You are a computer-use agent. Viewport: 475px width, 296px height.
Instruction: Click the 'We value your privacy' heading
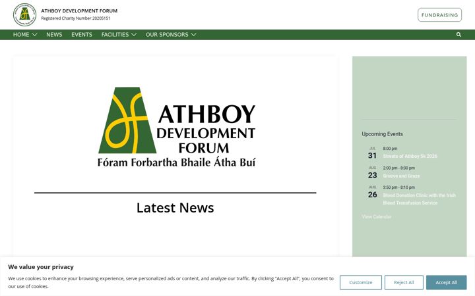click(x=41, y=267)
